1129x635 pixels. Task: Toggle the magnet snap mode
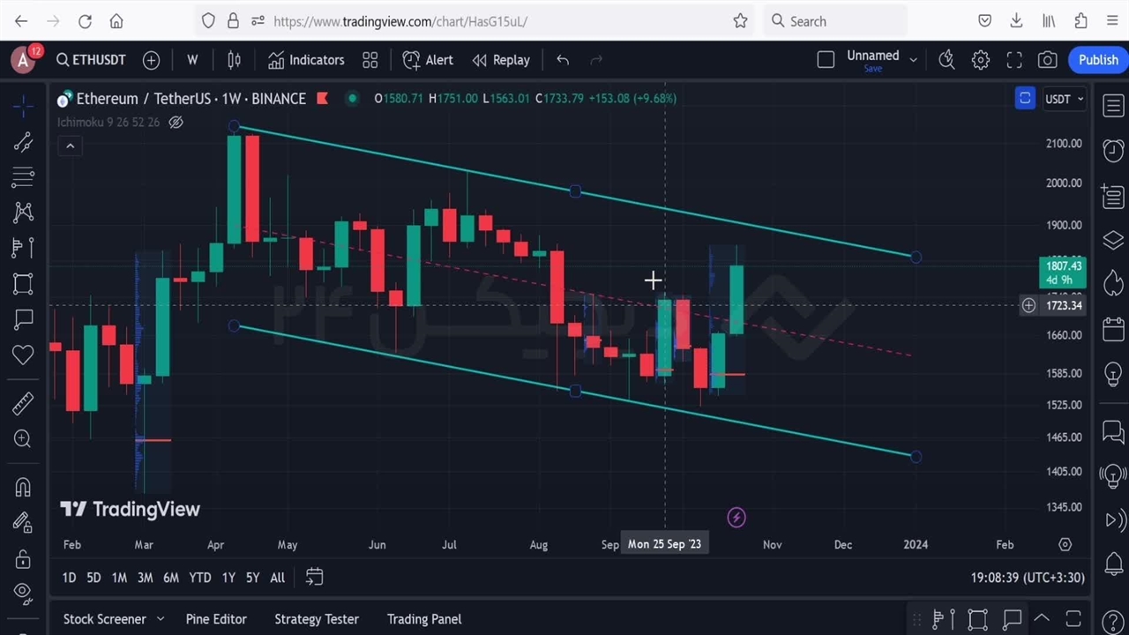coord(23,488)
